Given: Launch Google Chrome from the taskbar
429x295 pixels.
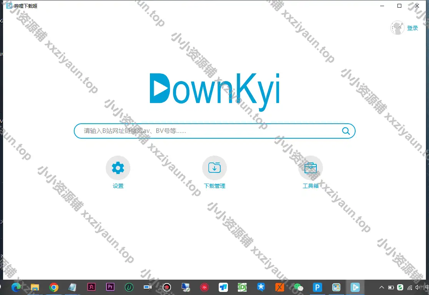Looking at the screenshot, I should (54, 287).
